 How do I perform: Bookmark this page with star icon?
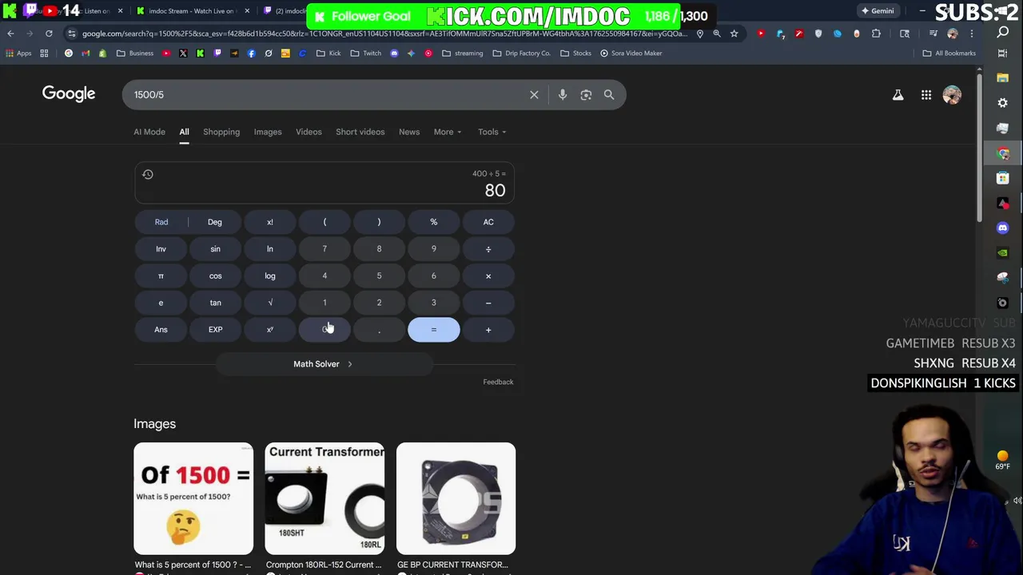click(734, 34)
